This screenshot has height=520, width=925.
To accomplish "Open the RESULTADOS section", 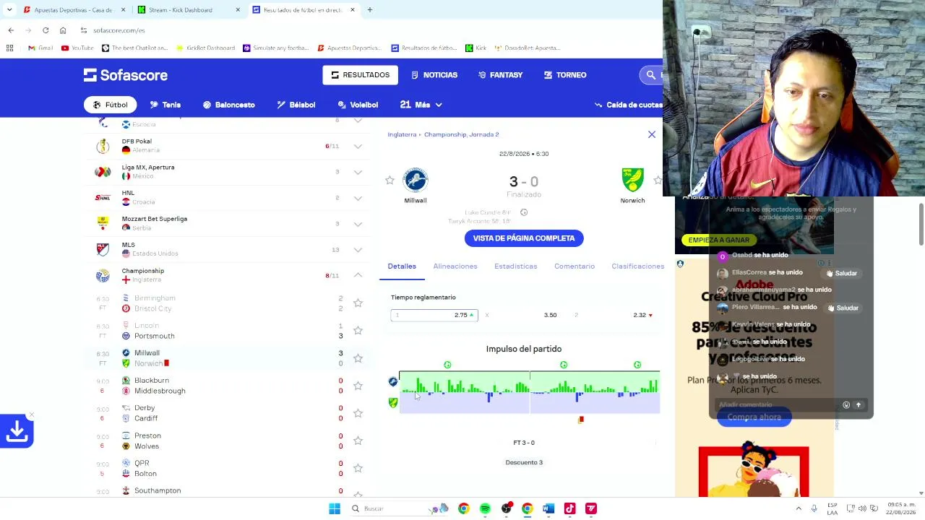I will point(360,75).
